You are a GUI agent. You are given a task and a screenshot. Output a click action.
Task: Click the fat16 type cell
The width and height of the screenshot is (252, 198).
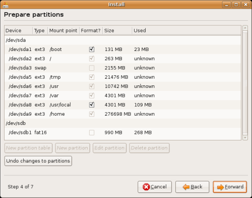(x=40, y=132)
